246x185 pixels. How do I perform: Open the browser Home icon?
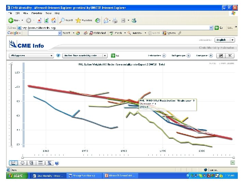tap(54, 21)
